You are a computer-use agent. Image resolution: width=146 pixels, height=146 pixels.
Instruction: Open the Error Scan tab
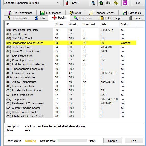83,18
